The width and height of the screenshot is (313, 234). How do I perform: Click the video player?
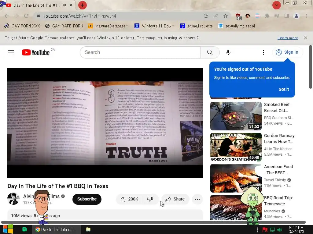(105, 123)
